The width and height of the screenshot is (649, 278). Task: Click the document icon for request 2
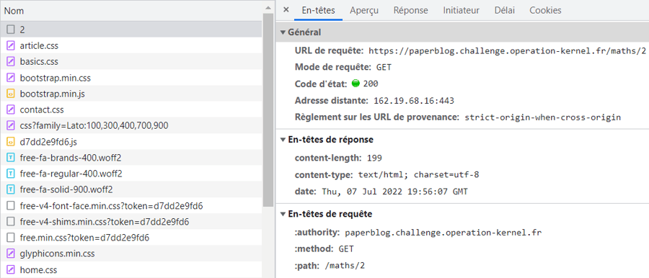coord(11,30)
